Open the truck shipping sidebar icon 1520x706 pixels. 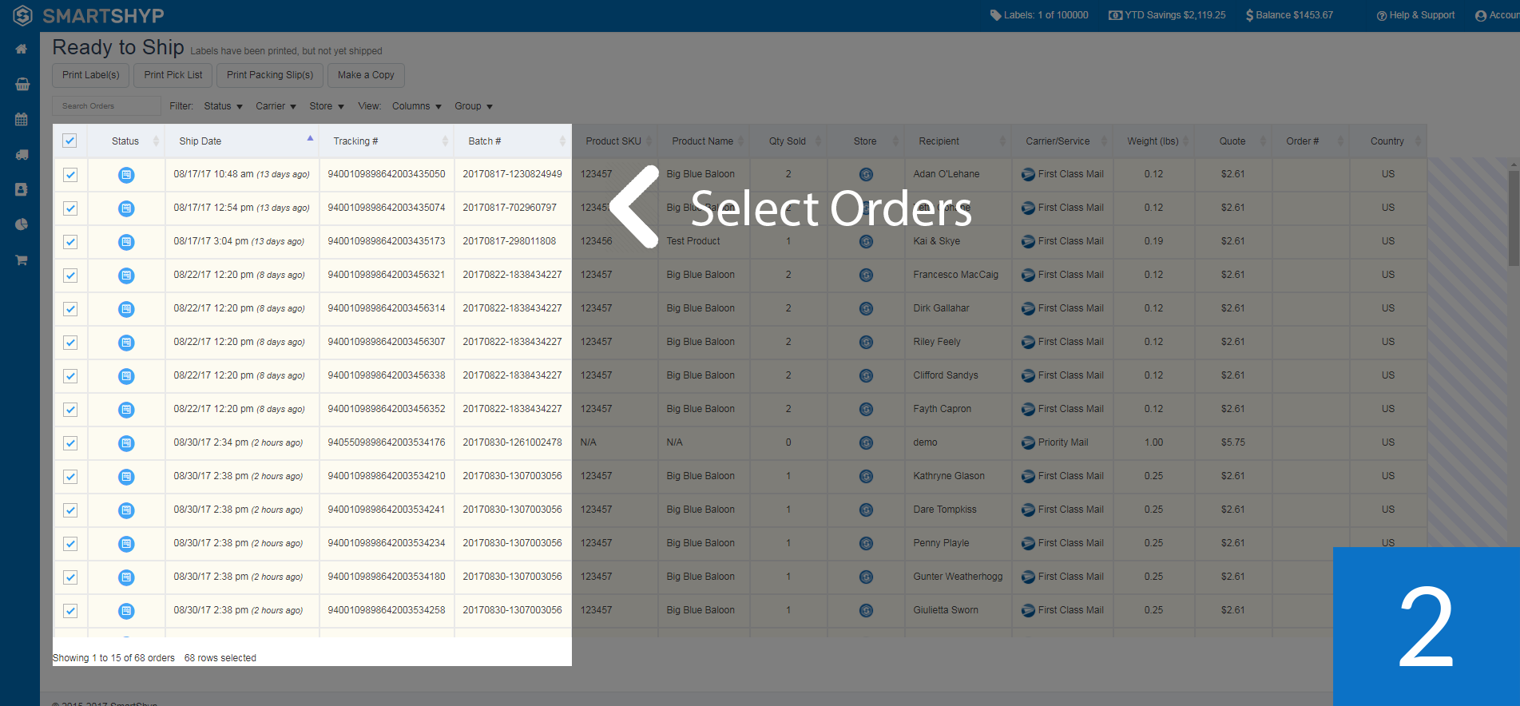point(22,155)
